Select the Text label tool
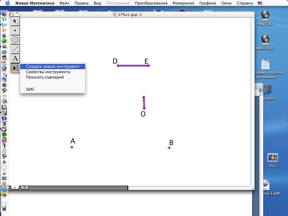This screenshot has width=288, height=216. click(15, 58)
